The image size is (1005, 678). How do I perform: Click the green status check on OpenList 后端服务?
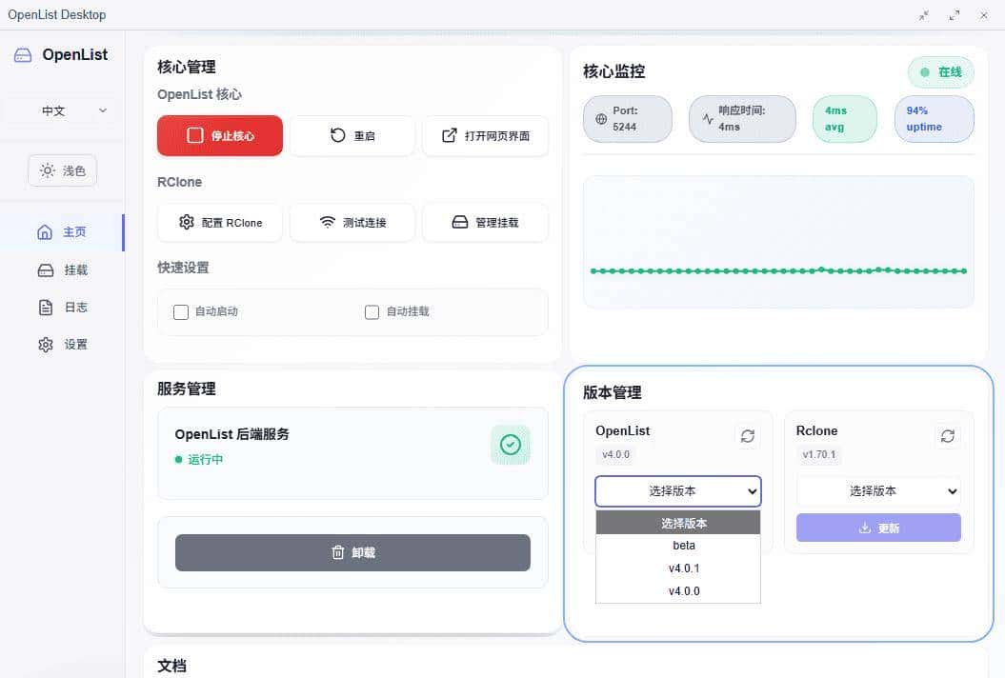click(x=511, y=444)
